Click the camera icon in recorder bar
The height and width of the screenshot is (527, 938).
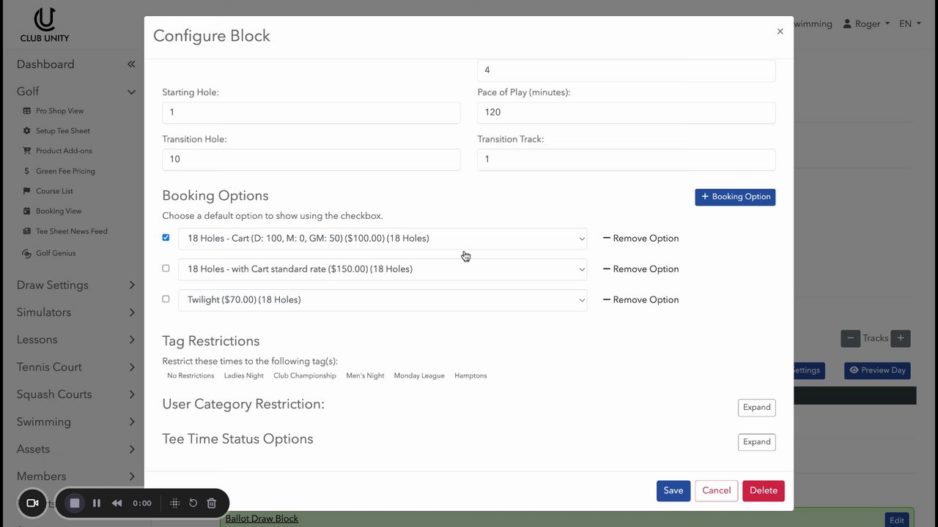tap(32, 503)
